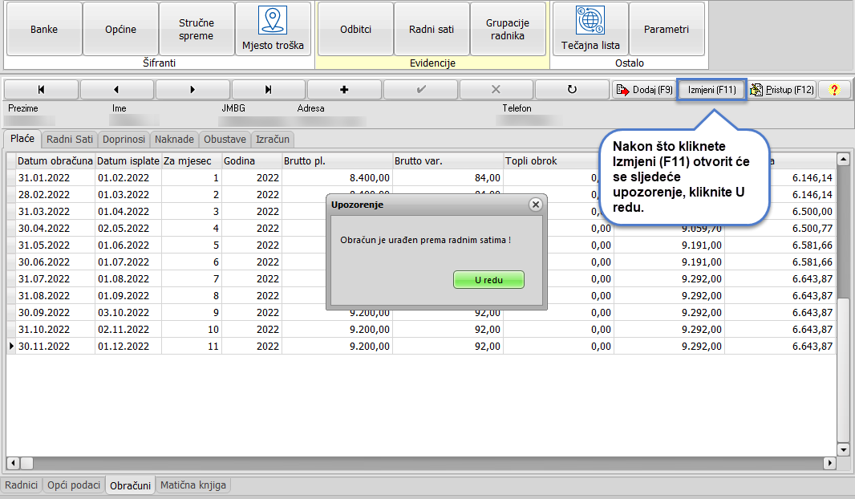Viewport: 855px width, 499px height.
Task: Open Grupacije radnika button
Action: [508, 29]
